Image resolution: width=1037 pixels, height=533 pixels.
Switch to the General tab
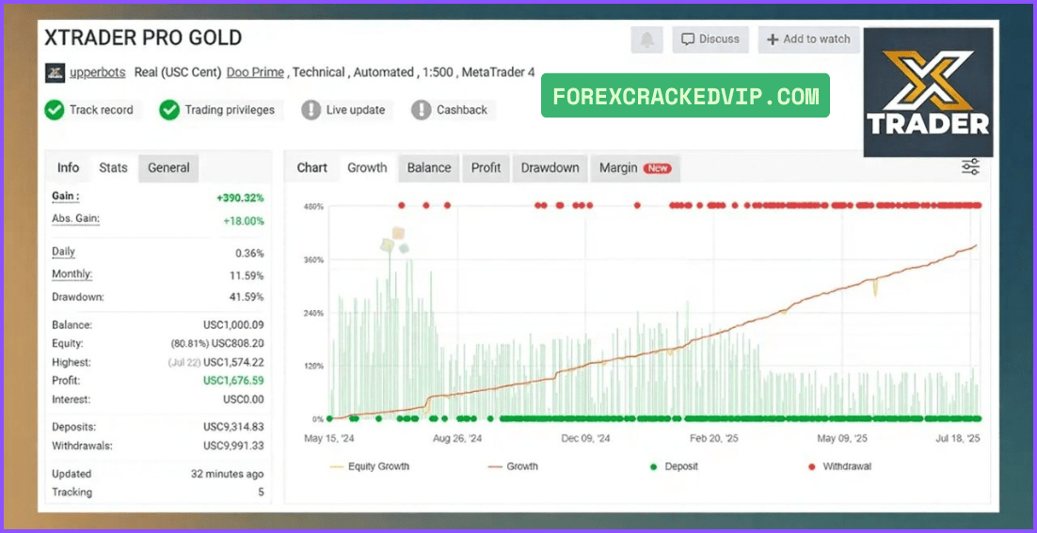click(x=168, y=167)
